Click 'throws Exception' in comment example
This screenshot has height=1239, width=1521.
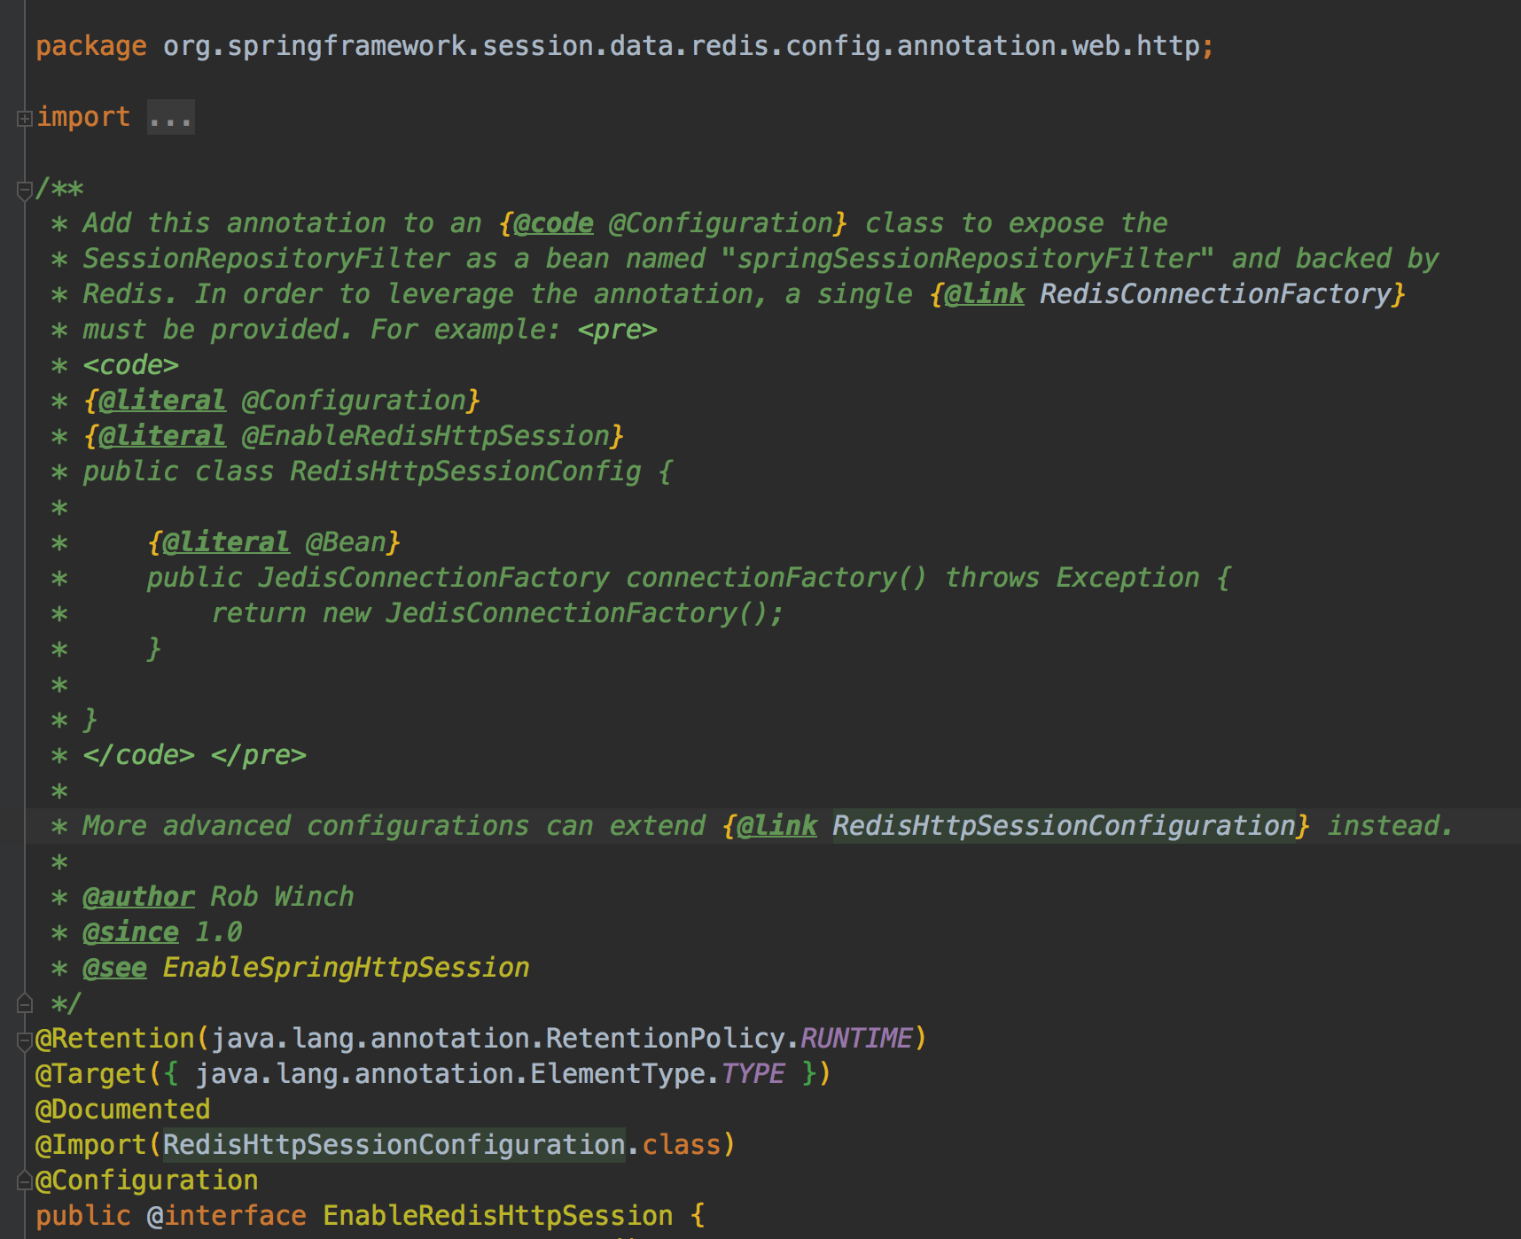[x=1072, y=578]
